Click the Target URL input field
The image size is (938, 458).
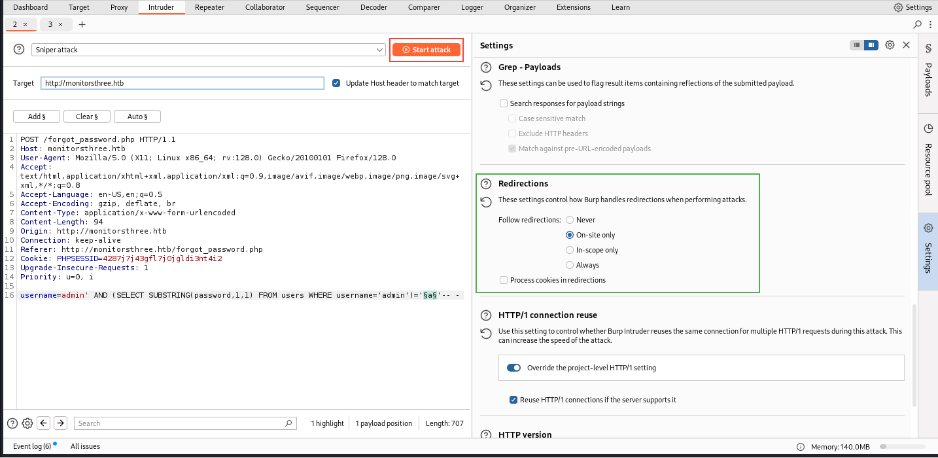pyautogui.click(x=182, y=83)
